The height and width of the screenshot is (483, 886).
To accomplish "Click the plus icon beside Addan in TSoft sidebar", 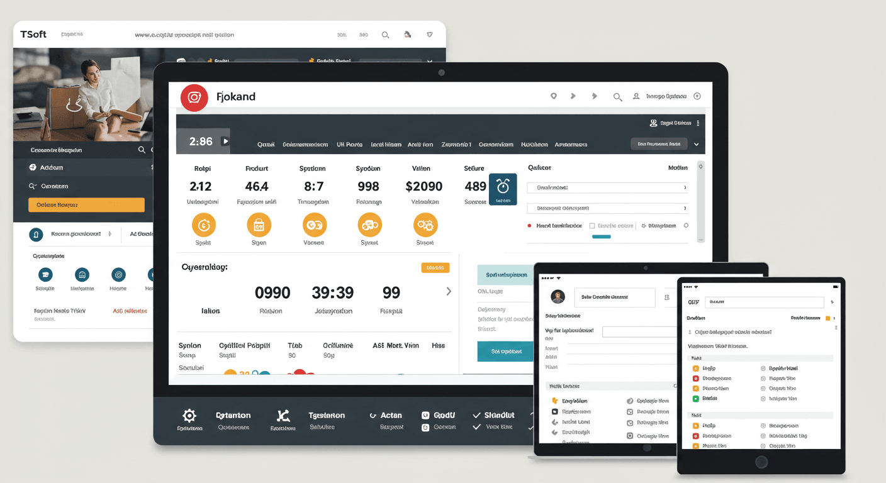I will pos(33,168).
